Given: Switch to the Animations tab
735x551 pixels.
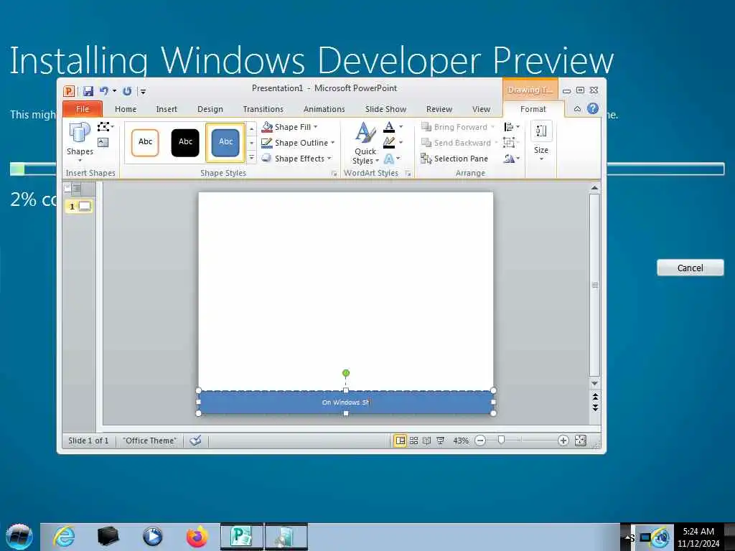Looking at the screenshot, I should (x=324, y=109).
